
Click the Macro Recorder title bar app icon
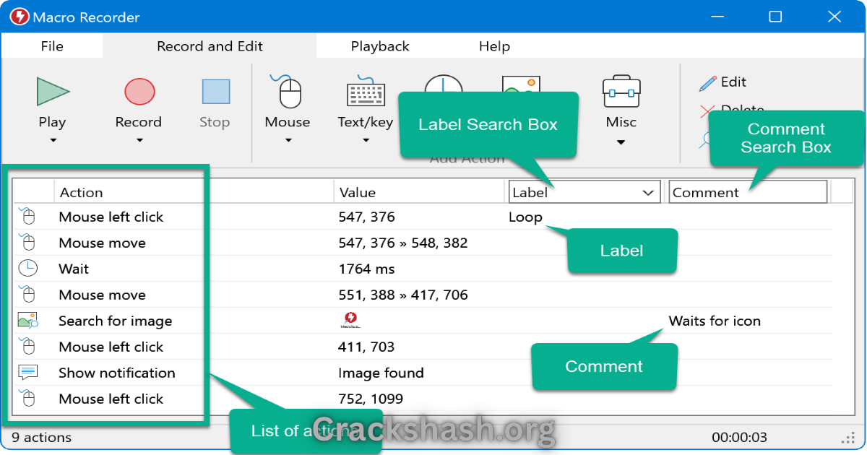click(20, 17)
